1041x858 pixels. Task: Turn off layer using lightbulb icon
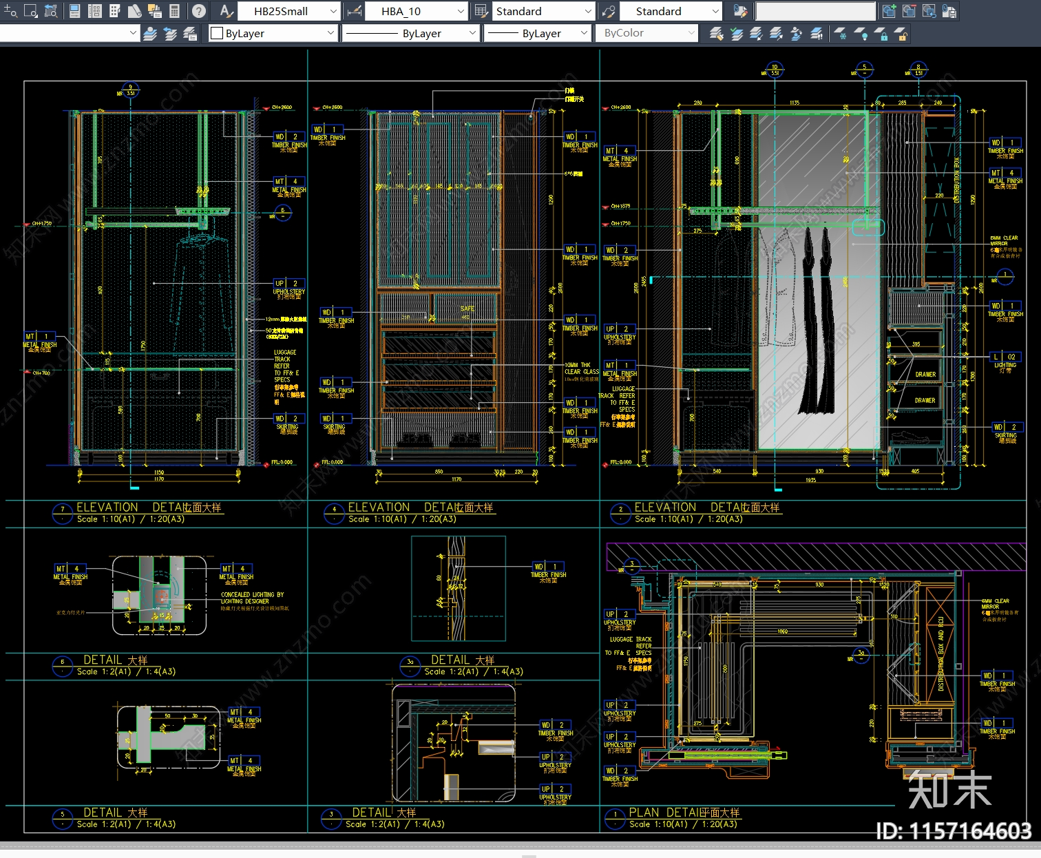point(861,33)
